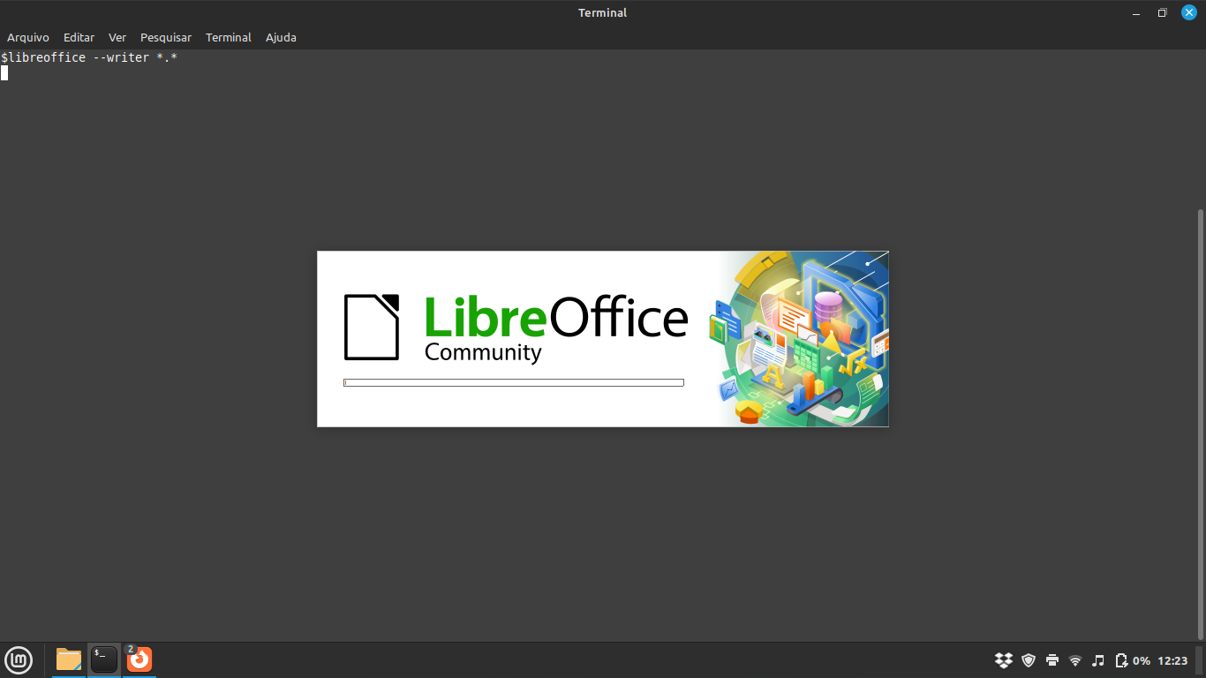
Task: Open the Terminal menu in menu bar
Action: pyautogui.click(x=229, y=37)
